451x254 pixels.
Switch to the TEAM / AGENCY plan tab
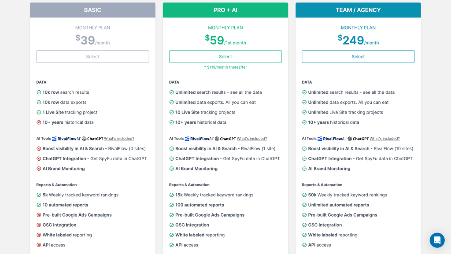pyautogui.click(x=358, y=10)
